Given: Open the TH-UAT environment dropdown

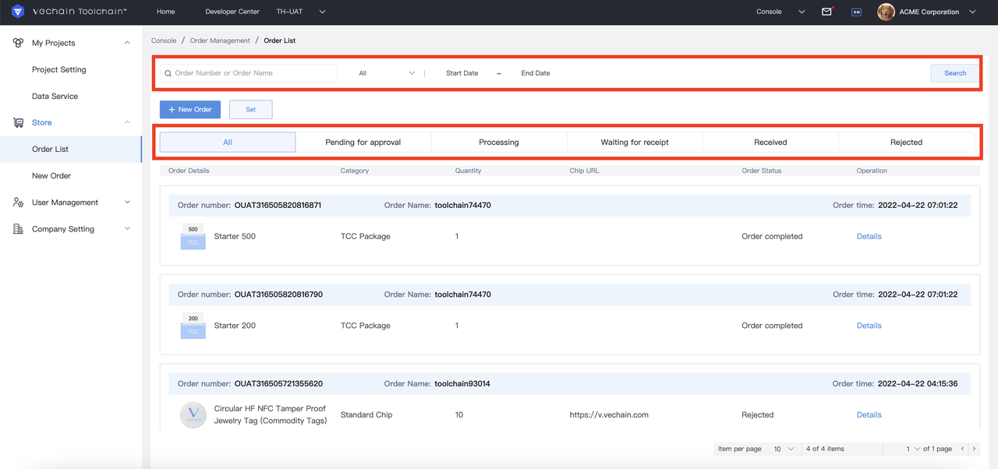Looking at the screenshot, I should 301,12.
